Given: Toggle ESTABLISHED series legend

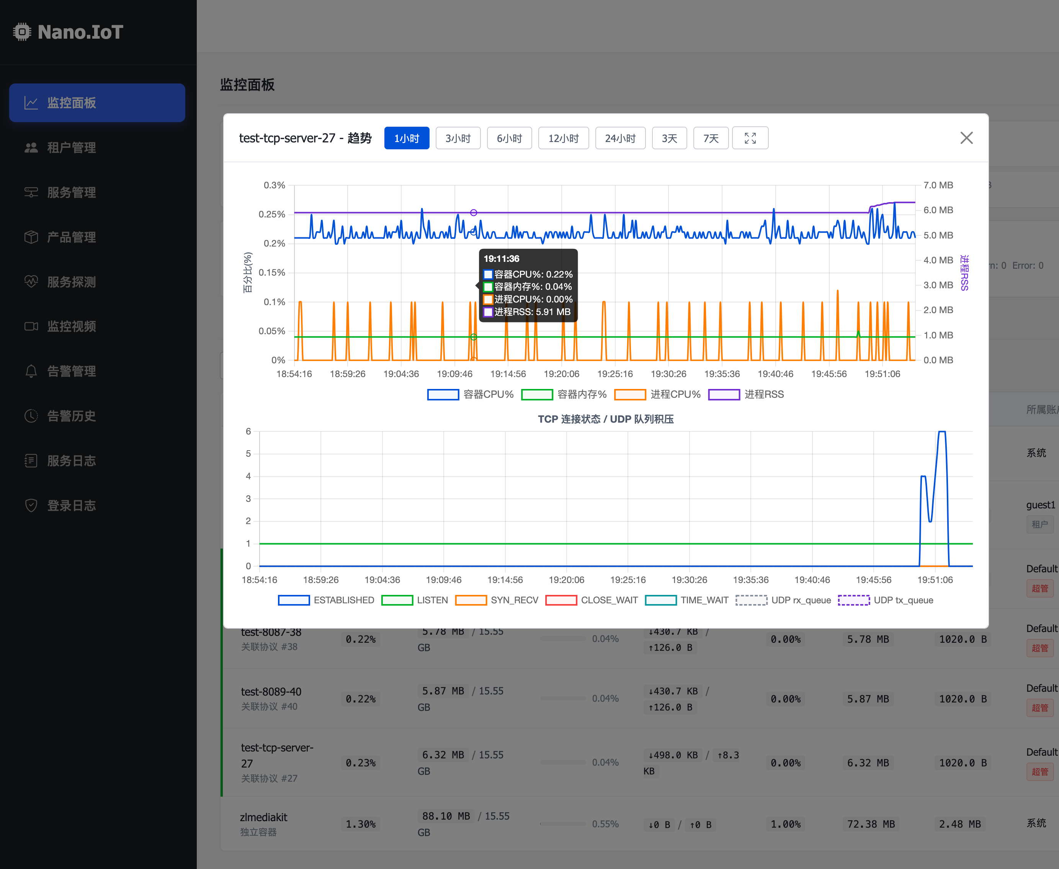Looking at the screenshot, I should [x=326, y=600].
